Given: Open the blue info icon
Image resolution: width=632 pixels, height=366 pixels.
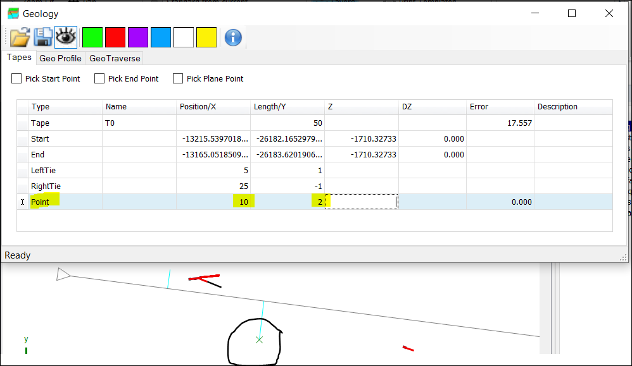Looking at the screenshot, I should click(x=233, y=38).
